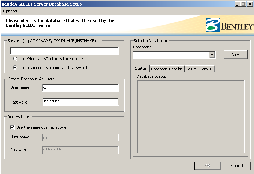
Task: Click the New database button
Action: pos(236,54)
